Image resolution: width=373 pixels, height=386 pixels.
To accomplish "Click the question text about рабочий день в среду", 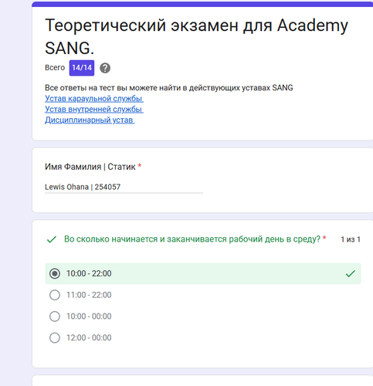I will click(192, 239).
